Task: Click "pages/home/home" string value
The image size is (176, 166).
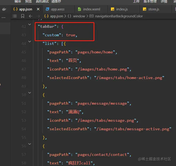Action: 95,52
